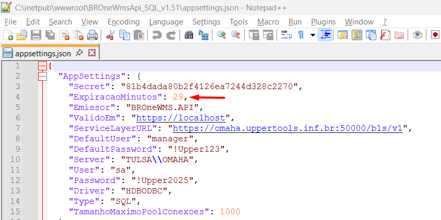Image resolution: width=441 pixels, height=220 pixels.
Task: Follow the https://localhost link
Action: (181, 118)
